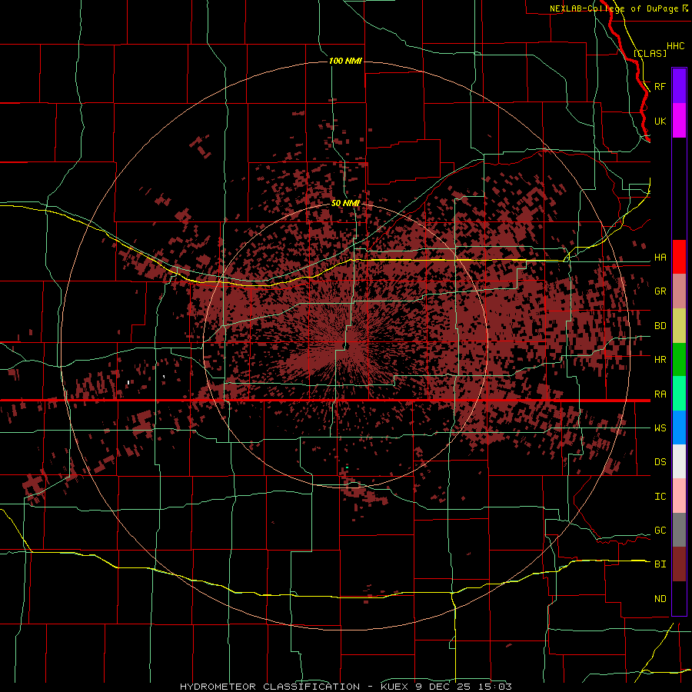Click the BD yellow legend swatch

click(x=679, y=325)
